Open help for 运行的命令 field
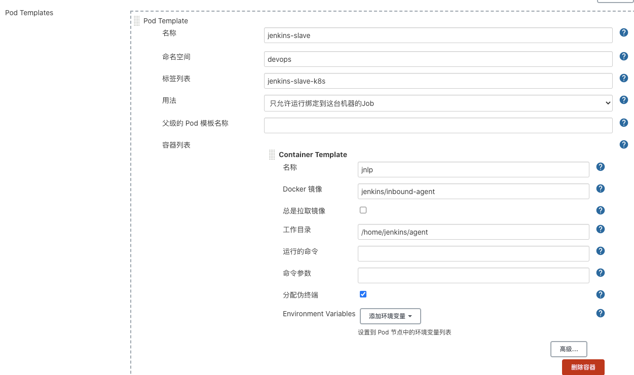 point(601,251)
